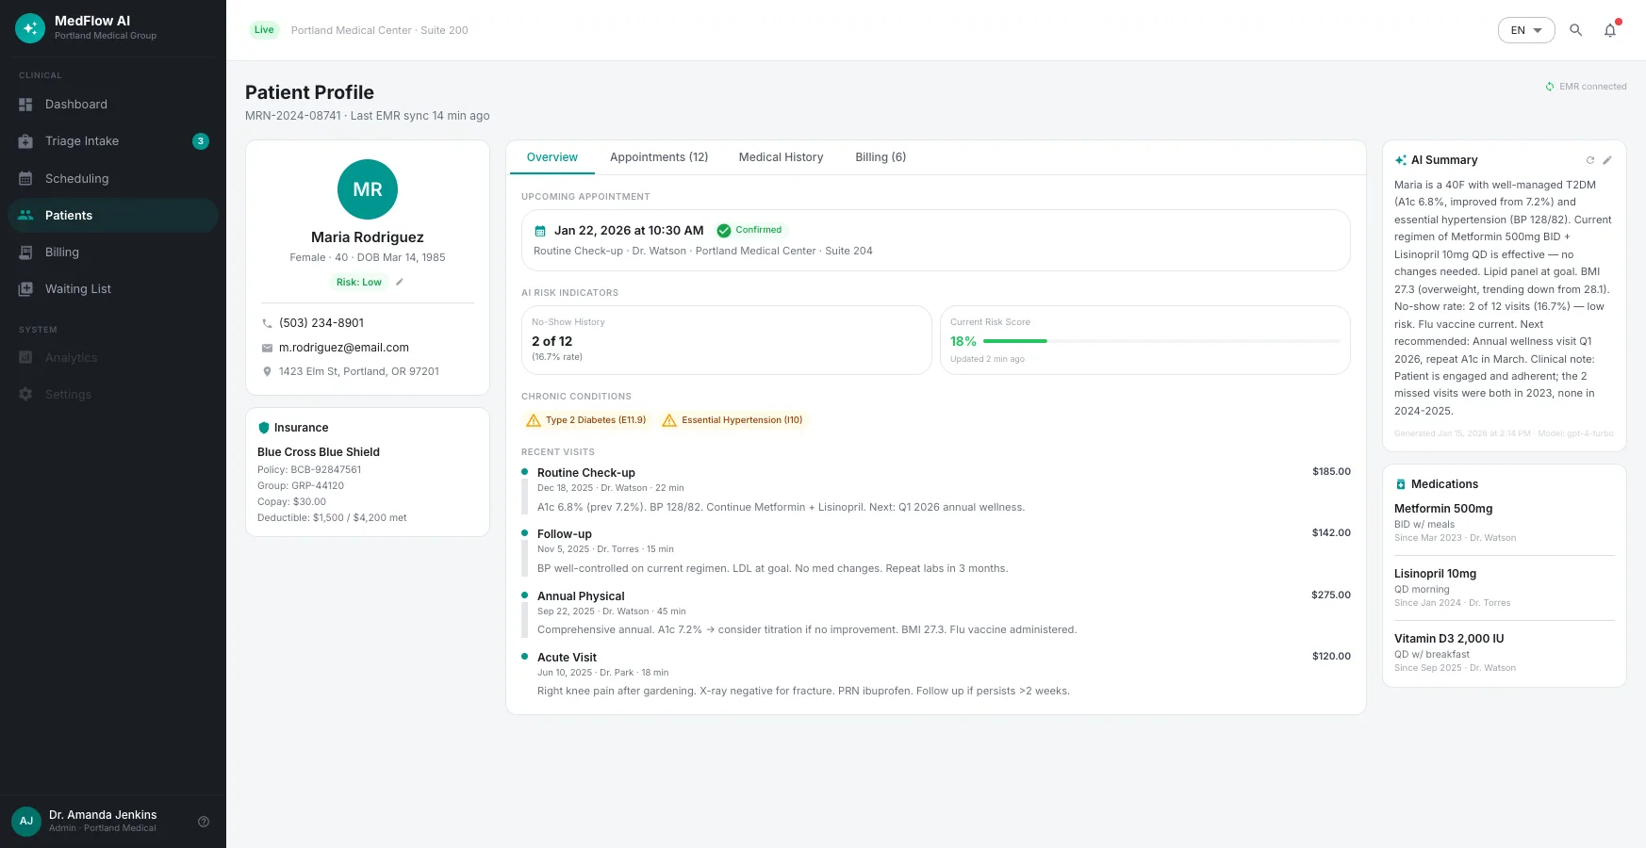Open Triage Intake in sidebar
Viewport: 1646px width, 848px height.
[x=113, y=141]
